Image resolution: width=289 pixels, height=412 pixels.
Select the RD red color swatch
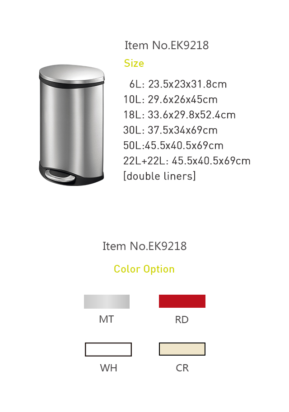(182, 301)
